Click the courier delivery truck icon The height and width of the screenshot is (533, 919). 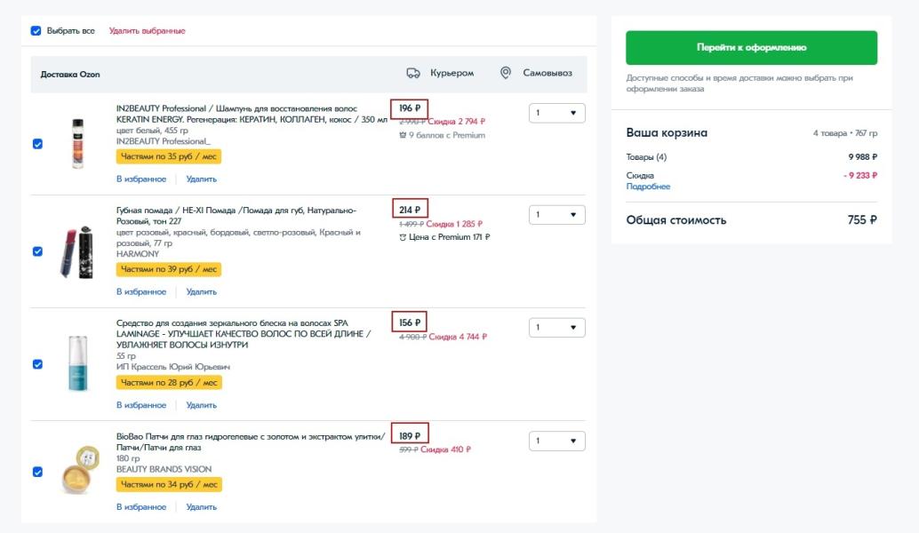coord(412,74)
